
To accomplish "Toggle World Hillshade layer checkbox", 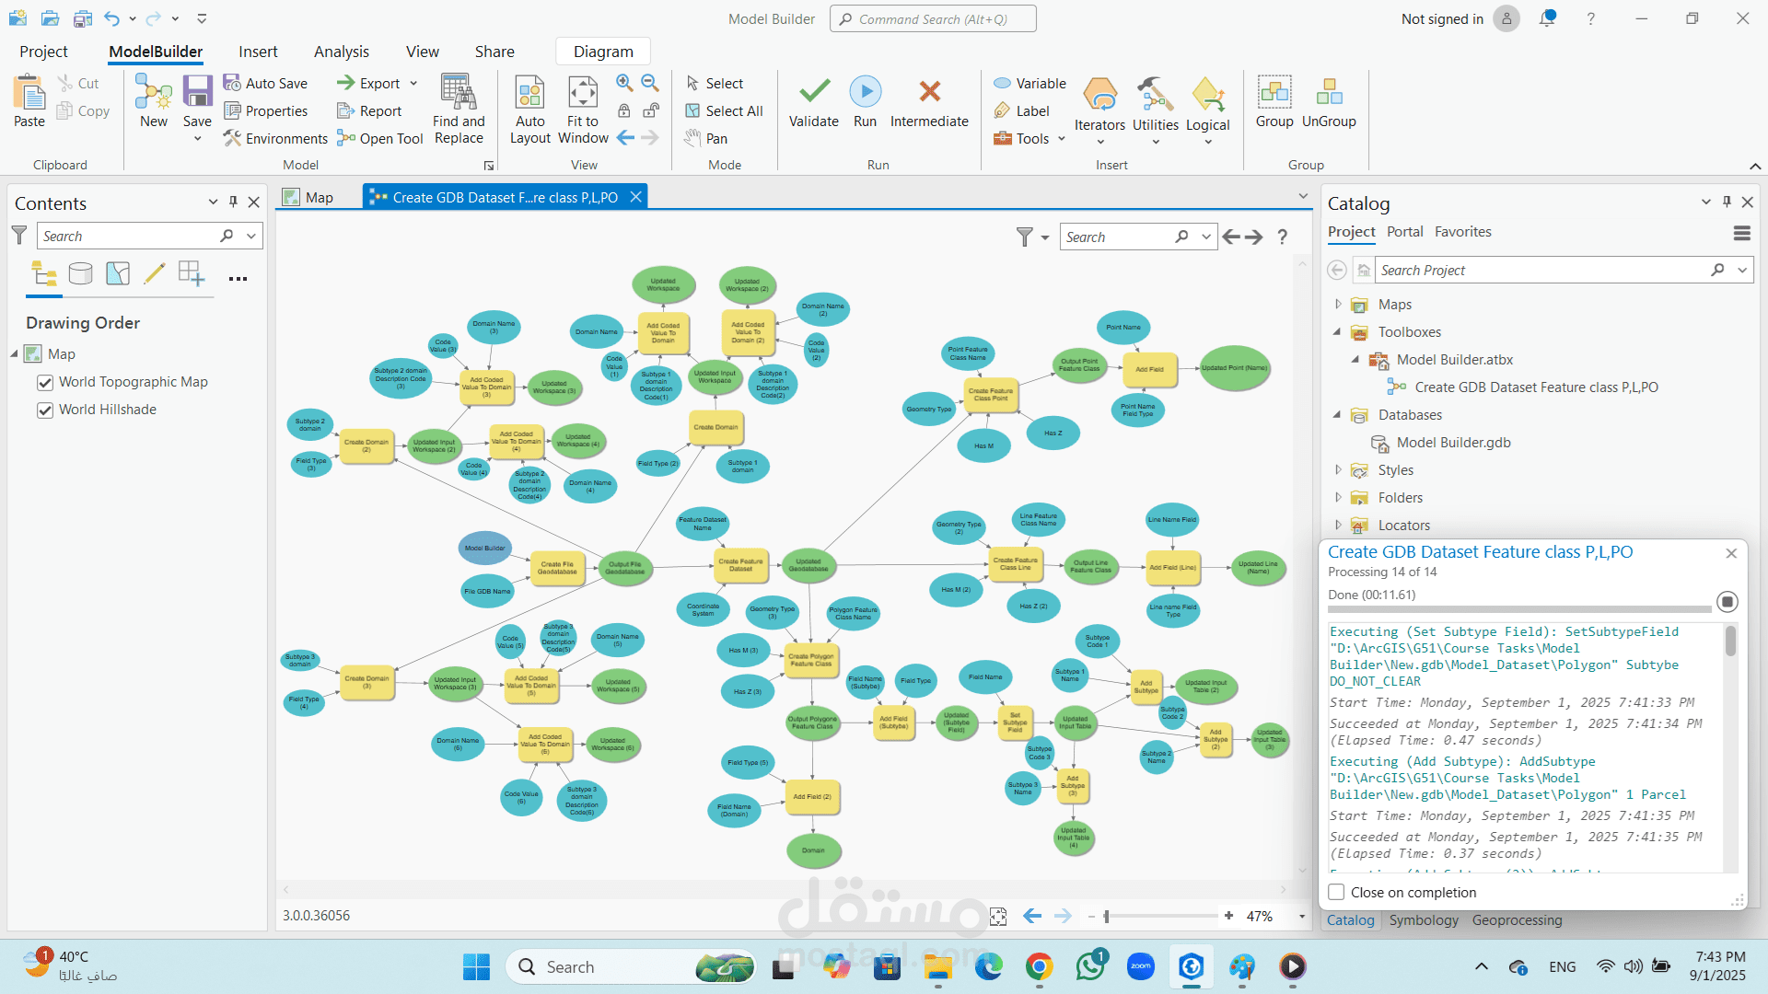I will pos(45,410).
